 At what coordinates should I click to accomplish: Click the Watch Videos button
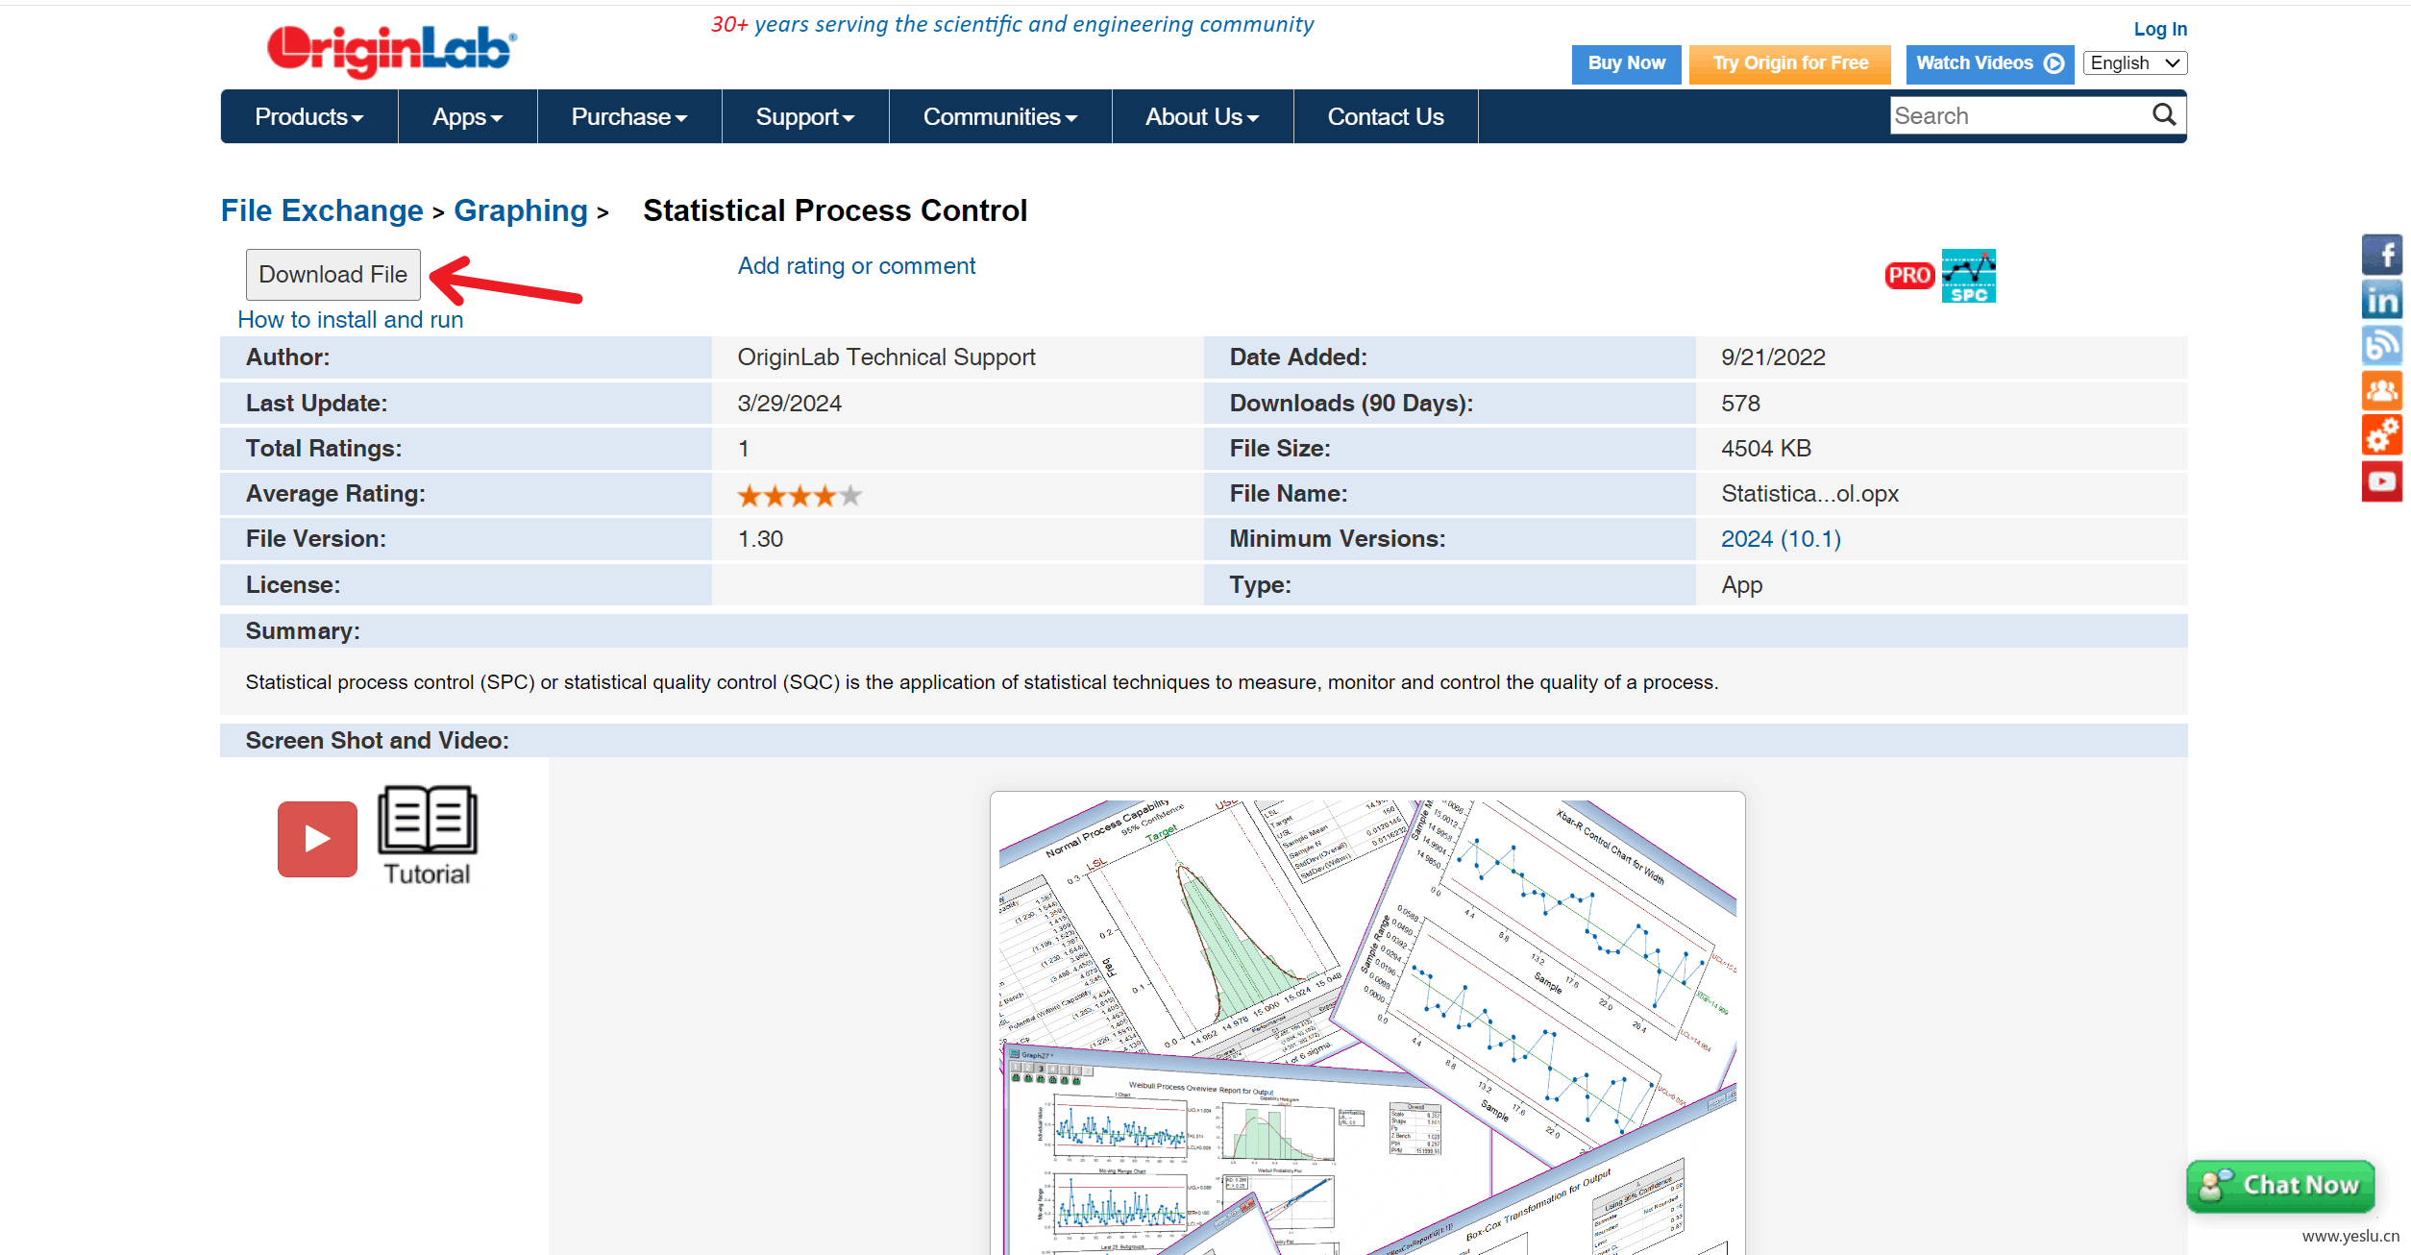[x=1990, y=63]
